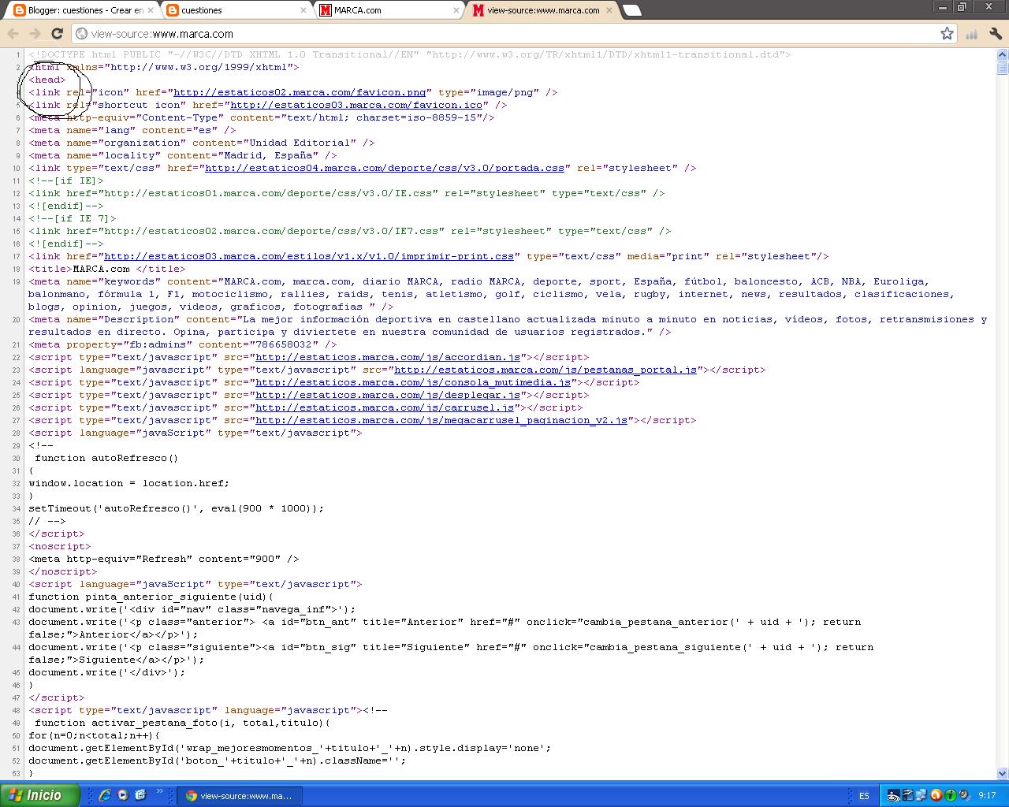Click the scrollbar down arrow

[1002, 774]
